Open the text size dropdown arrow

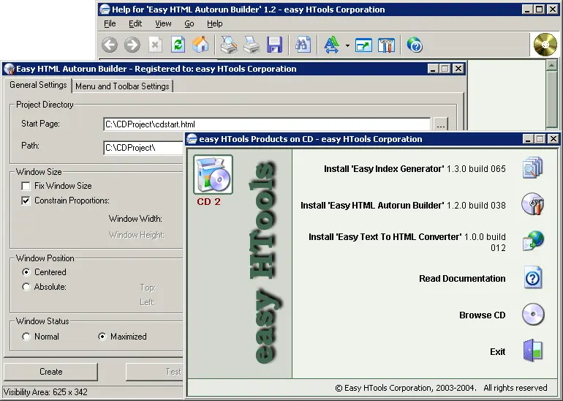tap(347, 45)
